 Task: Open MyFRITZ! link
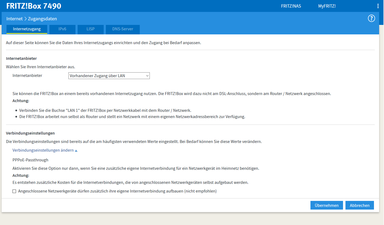point(327,6)
